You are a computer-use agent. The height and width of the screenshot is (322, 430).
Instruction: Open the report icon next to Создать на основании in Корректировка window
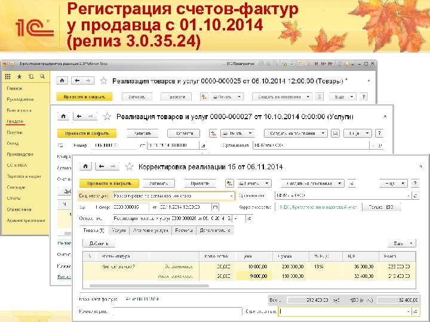click(352, 184)
